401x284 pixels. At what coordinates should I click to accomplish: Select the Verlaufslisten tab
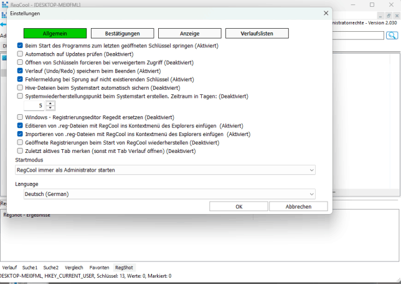click(x=256, y=33)
